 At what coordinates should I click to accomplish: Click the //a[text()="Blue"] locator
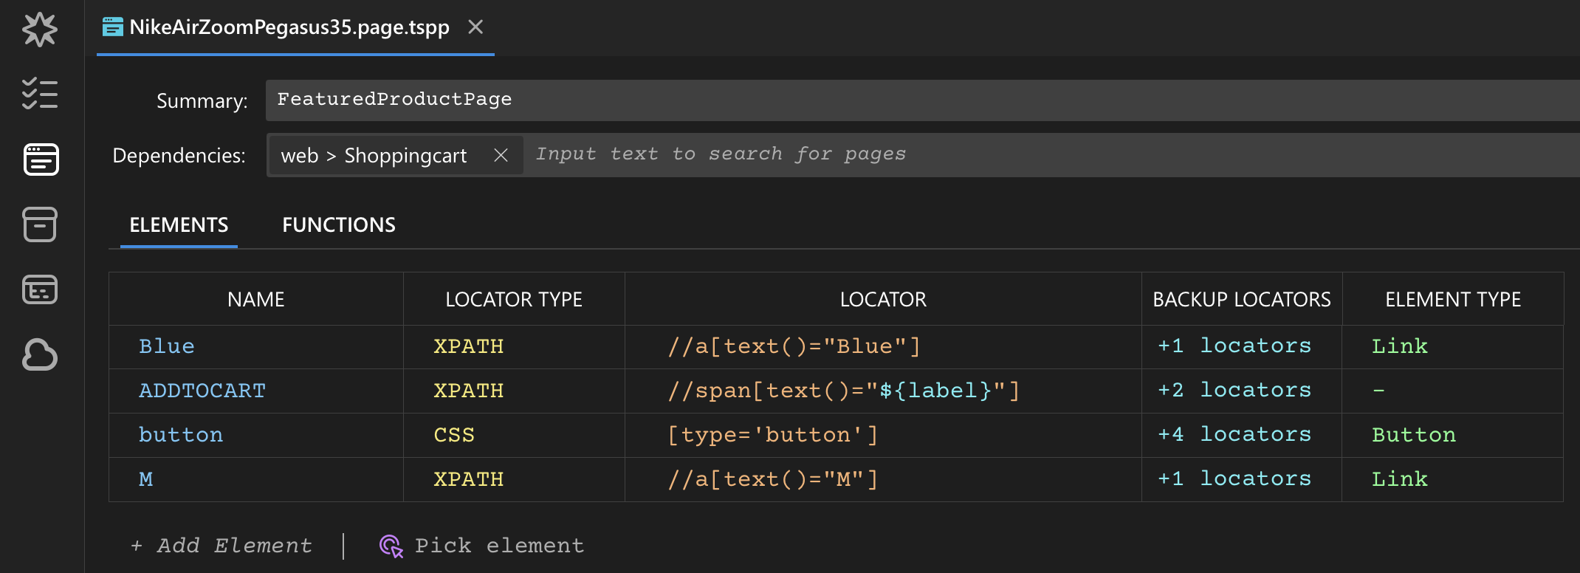[794, 346]
